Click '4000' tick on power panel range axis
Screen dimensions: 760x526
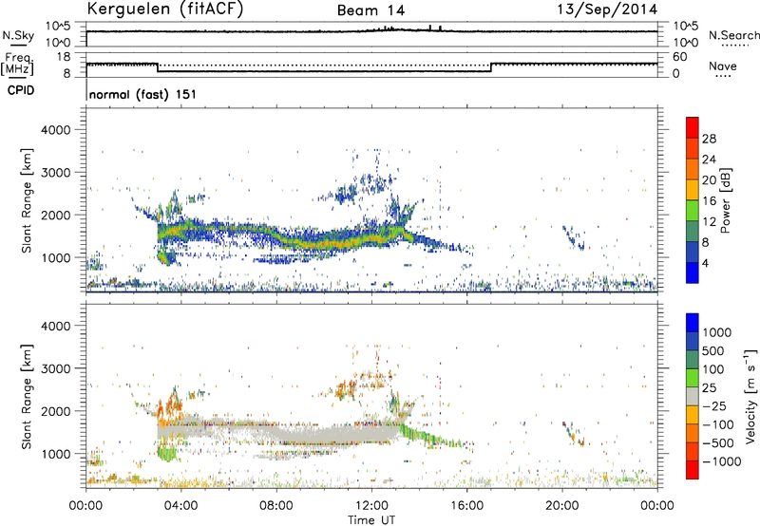55,130
